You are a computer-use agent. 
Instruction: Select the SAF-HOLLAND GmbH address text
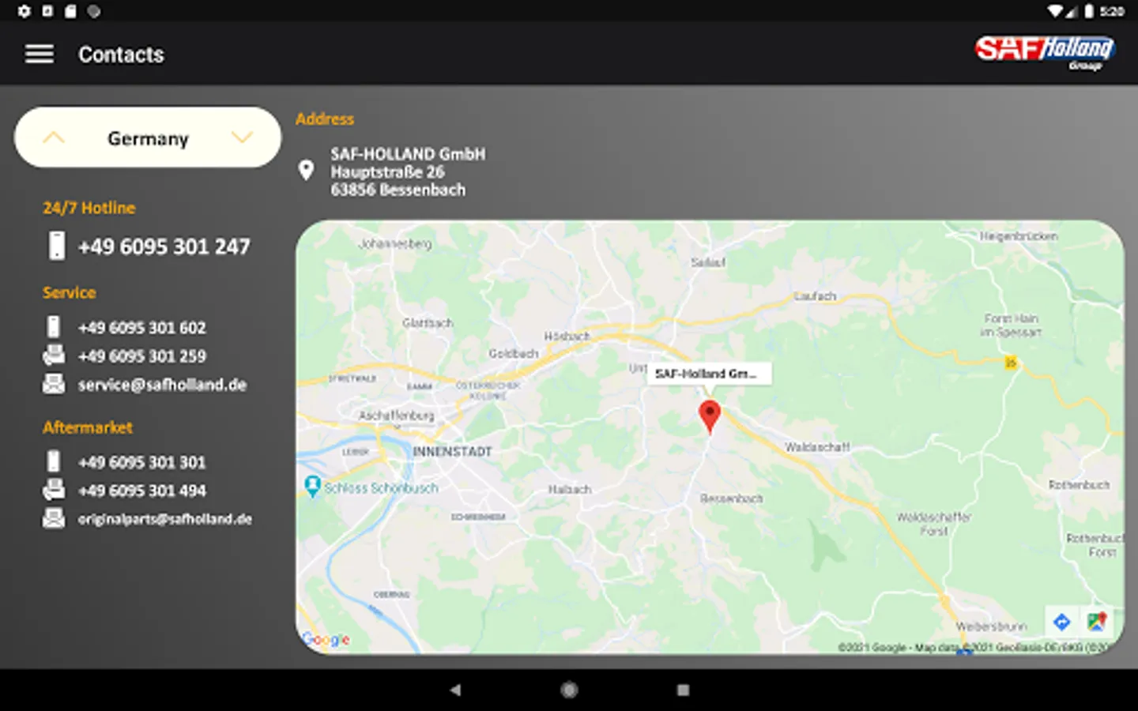(x=408, y=171)
